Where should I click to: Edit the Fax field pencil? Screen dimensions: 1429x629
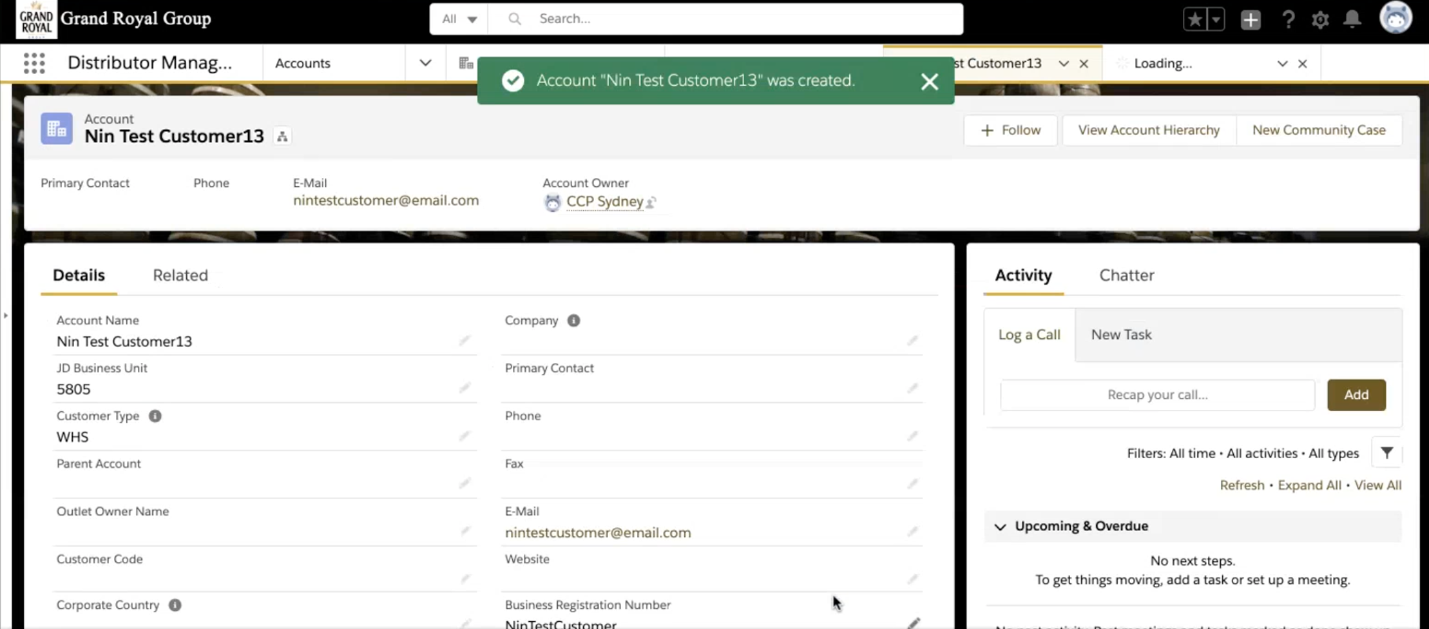[912, 483]
